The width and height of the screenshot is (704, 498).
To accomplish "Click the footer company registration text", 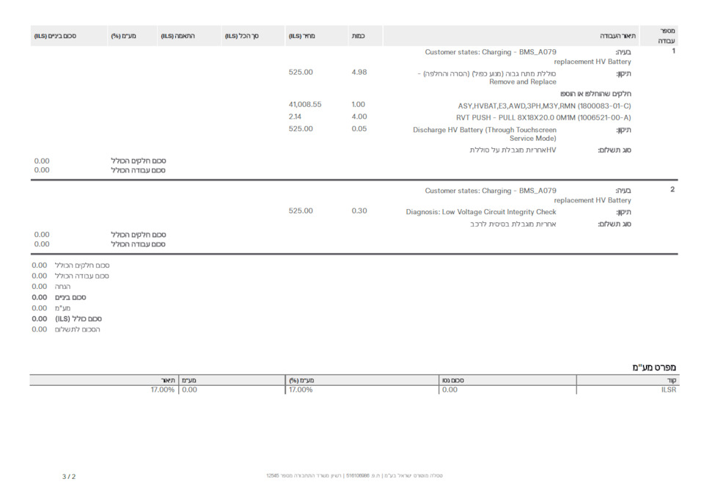I will pos(354,476).
